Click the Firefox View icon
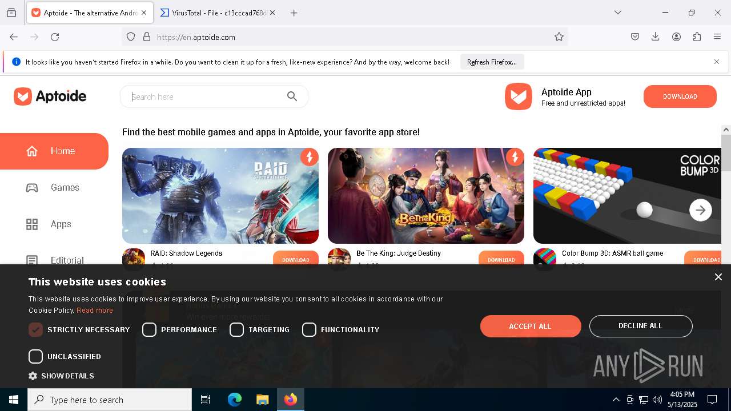This screenshot has width=731, height=411. click(x=11, y=13)
